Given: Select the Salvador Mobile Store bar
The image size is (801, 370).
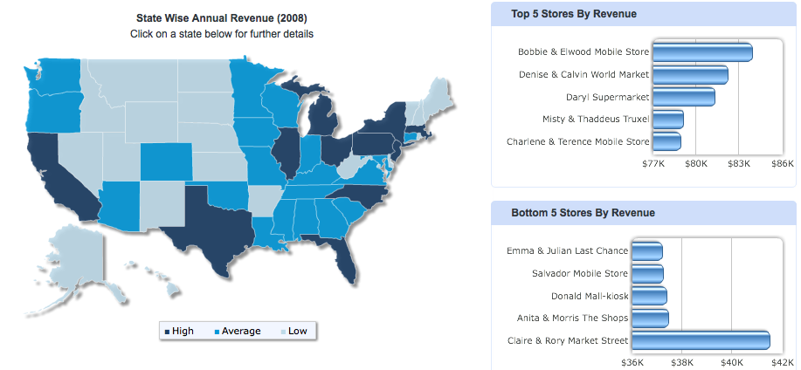Looking at the screenshot, I should tap(648, 274).
